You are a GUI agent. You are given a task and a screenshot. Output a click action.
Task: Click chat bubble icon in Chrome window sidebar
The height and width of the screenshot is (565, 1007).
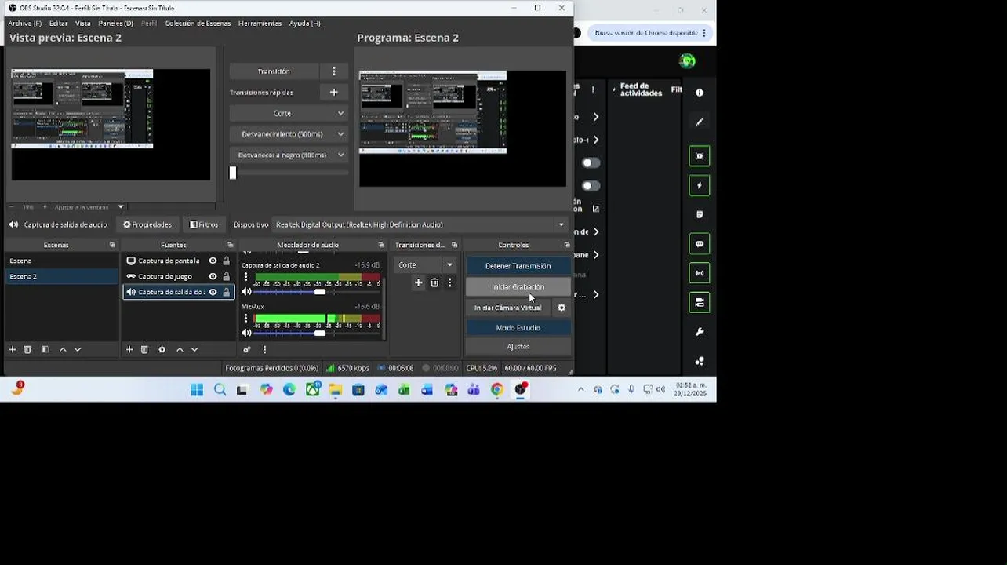click(x=700, y=244)
